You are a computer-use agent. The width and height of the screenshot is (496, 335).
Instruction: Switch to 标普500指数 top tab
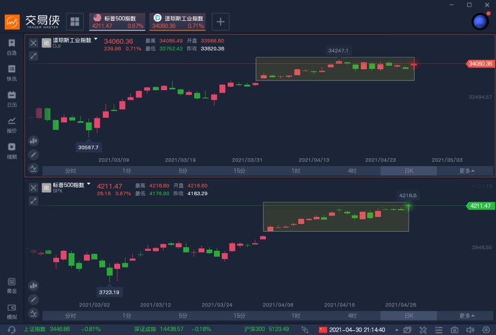click(117, 21)
